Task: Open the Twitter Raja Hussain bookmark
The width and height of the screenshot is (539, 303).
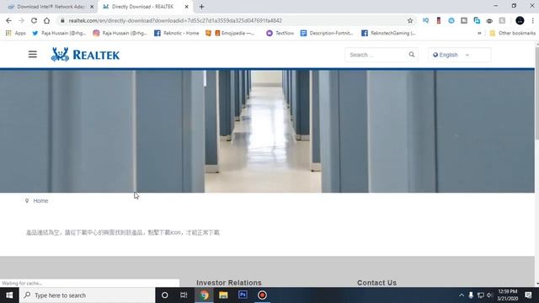Action: (x=59, y=33)
